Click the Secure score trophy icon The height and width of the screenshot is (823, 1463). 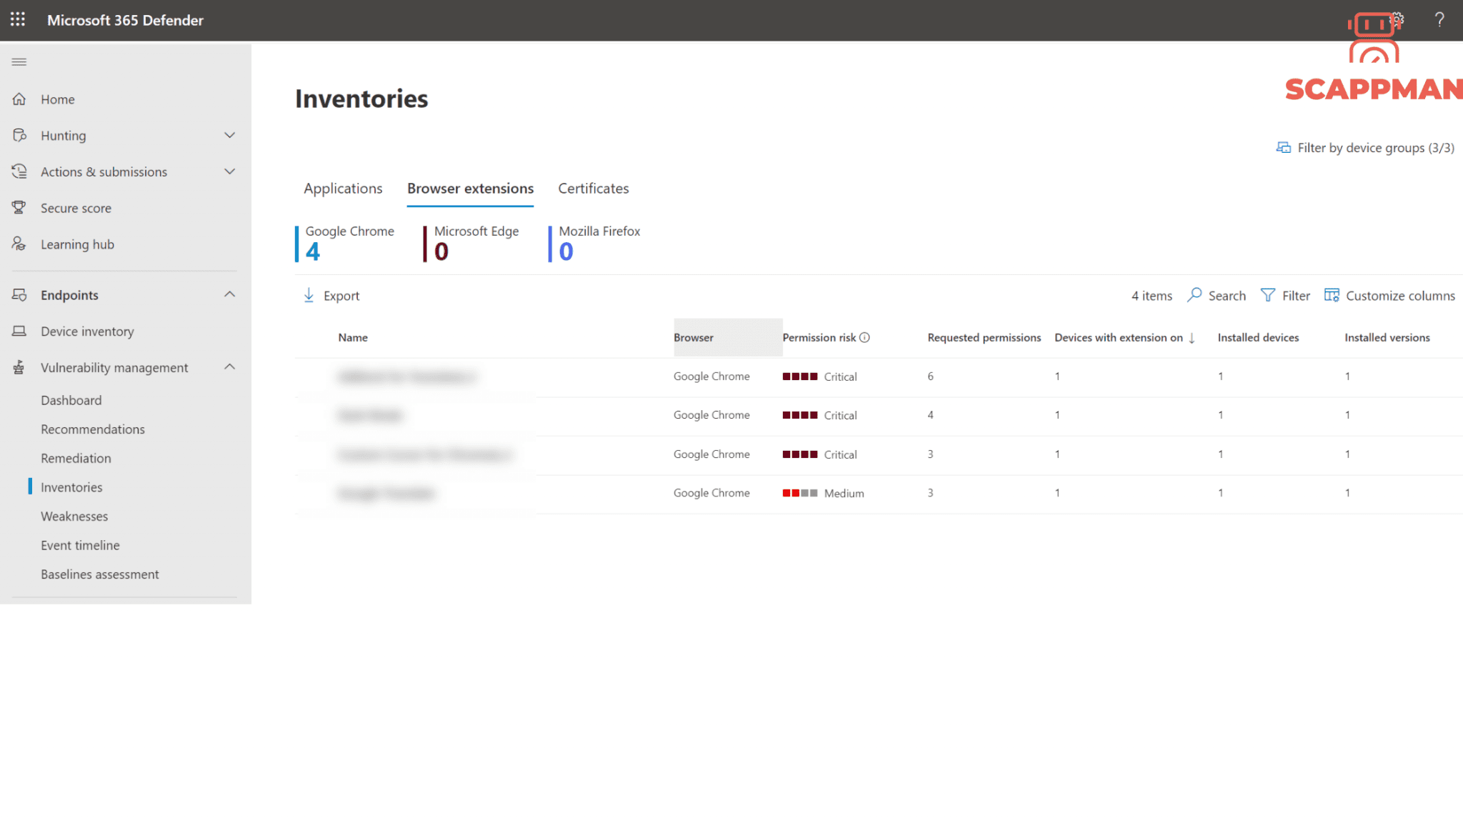19,207
